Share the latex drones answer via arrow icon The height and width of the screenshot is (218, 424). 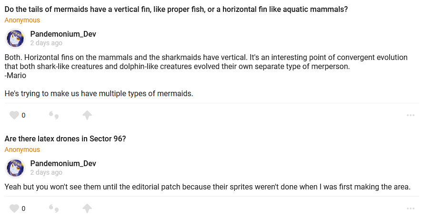[x=87, y=208]
